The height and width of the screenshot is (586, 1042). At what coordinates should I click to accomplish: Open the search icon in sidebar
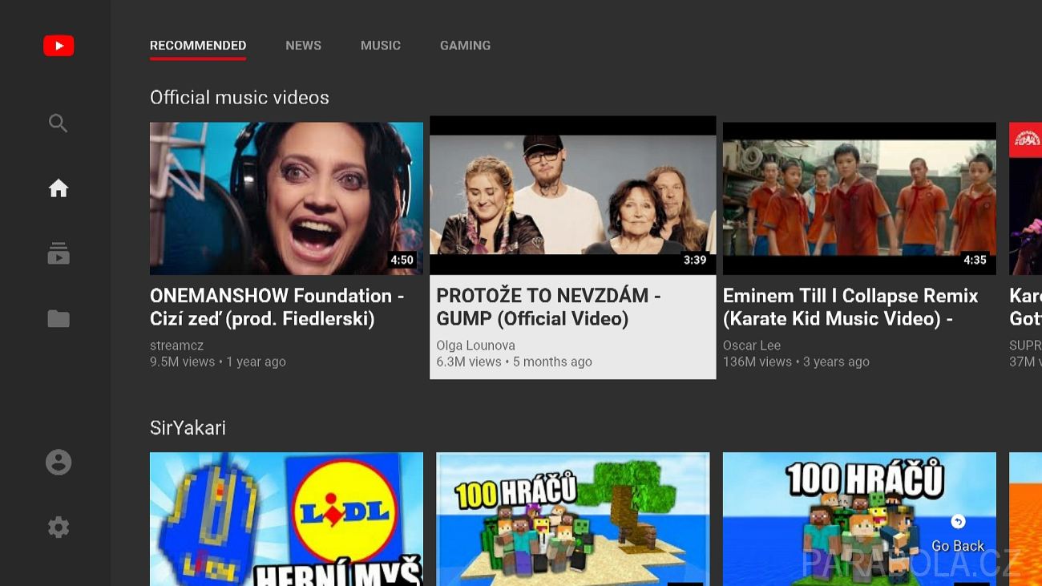[x=59, y=123]
